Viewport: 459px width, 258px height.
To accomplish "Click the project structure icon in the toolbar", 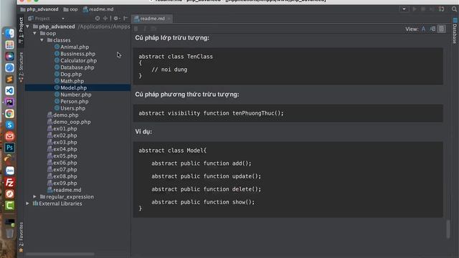I will [442, 9].
